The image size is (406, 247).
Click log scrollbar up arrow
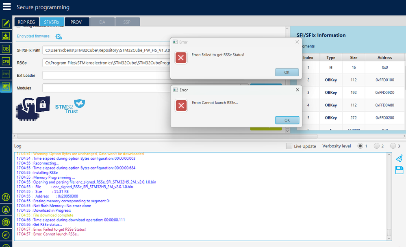[389, 154]
